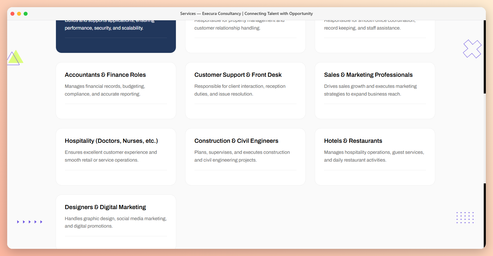Click text 'and digital promotions.'
The height and width of the screenshot is (256, 493).
click(x=89, y=226)
